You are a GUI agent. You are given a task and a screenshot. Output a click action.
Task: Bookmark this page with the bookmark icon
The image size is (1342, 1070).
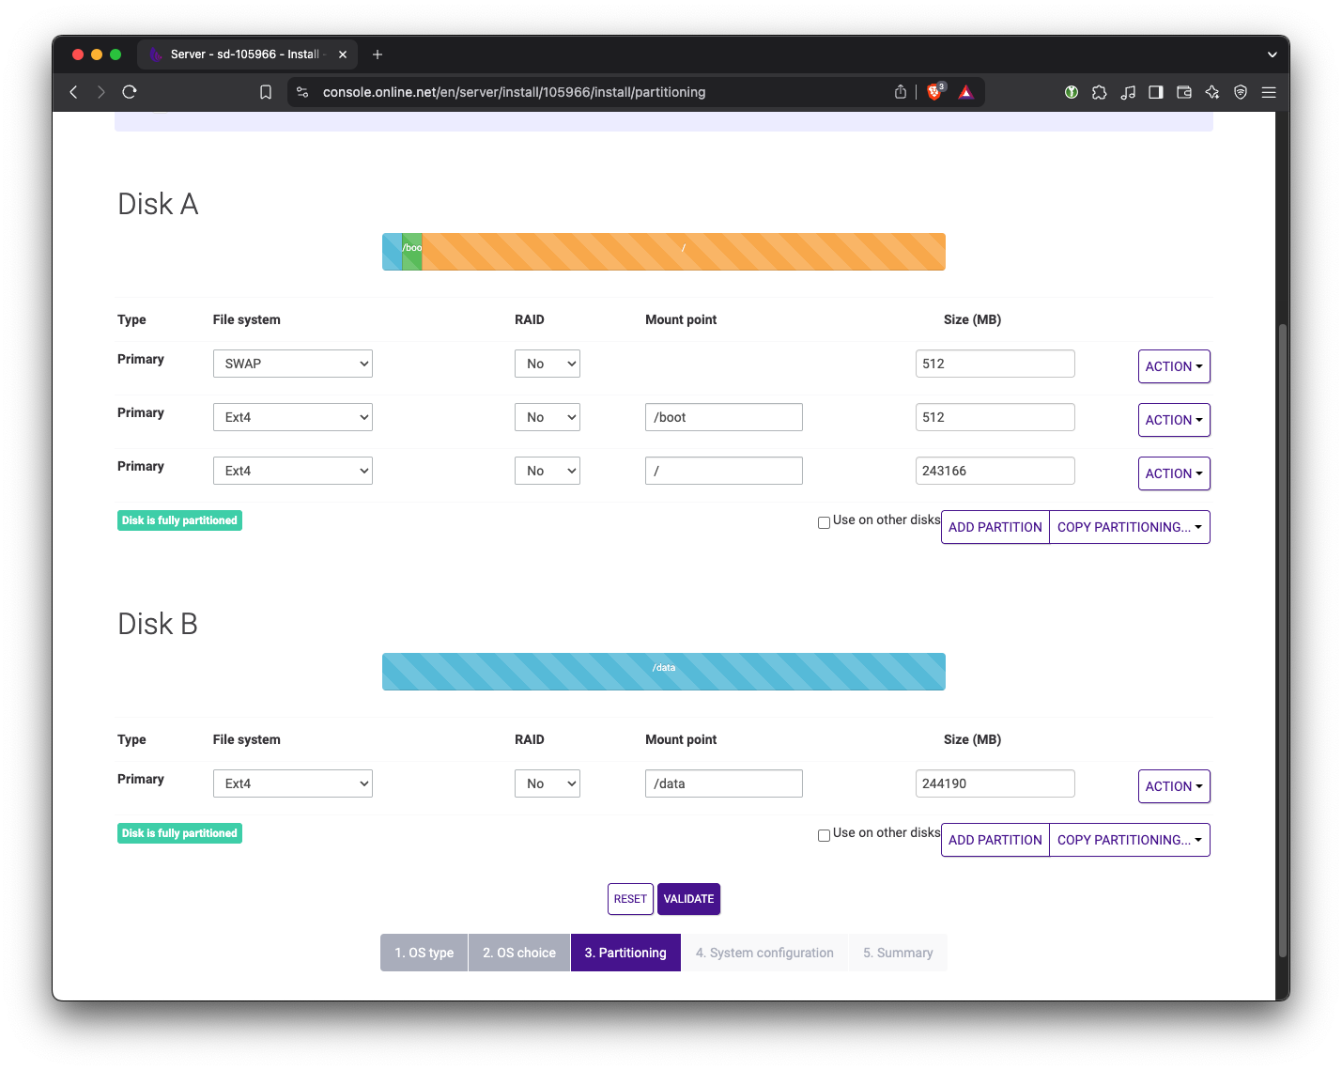click(x=266, y=92)
